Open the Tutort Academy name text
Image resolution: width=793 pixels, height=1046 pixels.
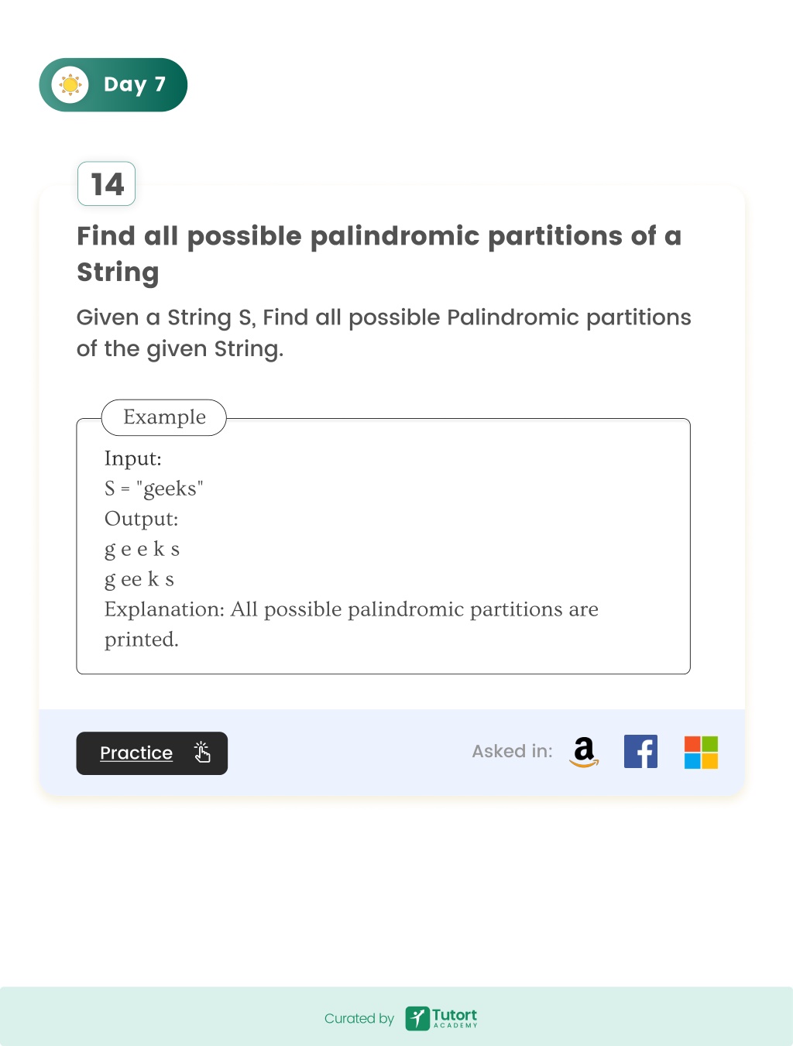pos(455,1017)
